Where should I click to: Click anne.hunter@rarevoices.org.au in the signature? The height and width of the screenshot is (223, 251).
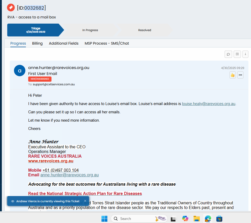pos(69,175)
